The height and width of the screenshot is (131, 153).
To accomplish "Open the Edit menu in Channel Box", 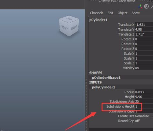I will click(110, 13).
